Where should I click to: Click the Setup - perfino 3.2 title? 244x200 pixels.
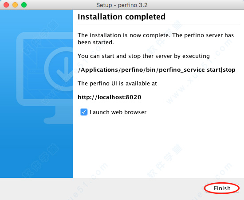[x=122, y=5]
